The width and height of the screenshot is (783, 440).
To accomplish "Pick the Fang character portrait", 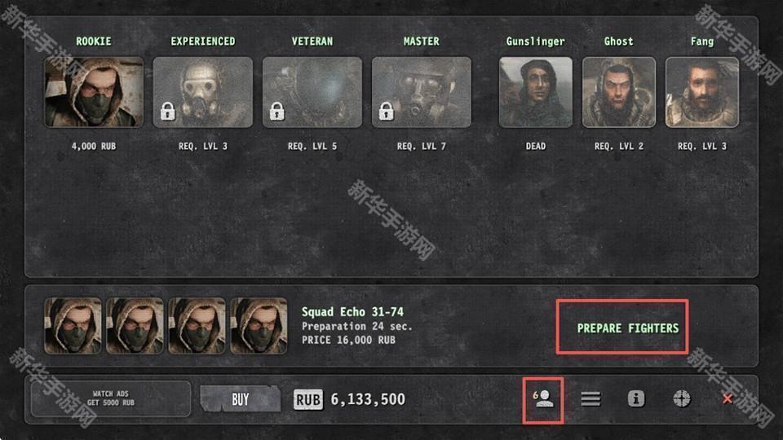I will (x=701, y=92).
